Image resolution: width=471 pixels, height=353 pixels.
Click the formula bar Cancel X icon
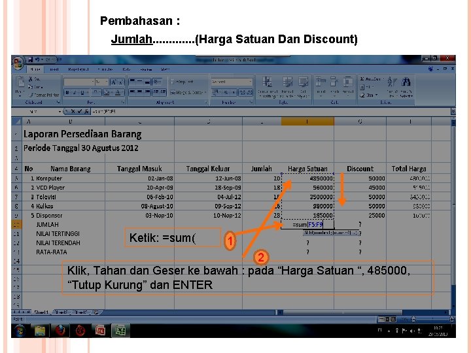coord(73,111)
